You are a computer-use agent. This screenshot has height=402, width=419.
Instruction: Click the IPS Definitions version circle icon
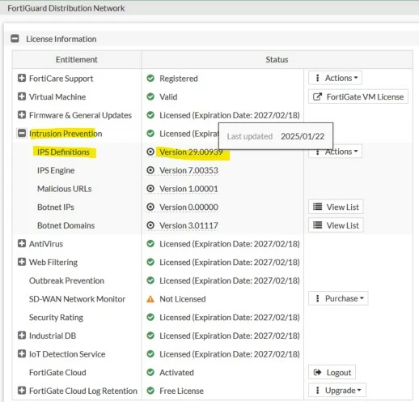[150, 152]
